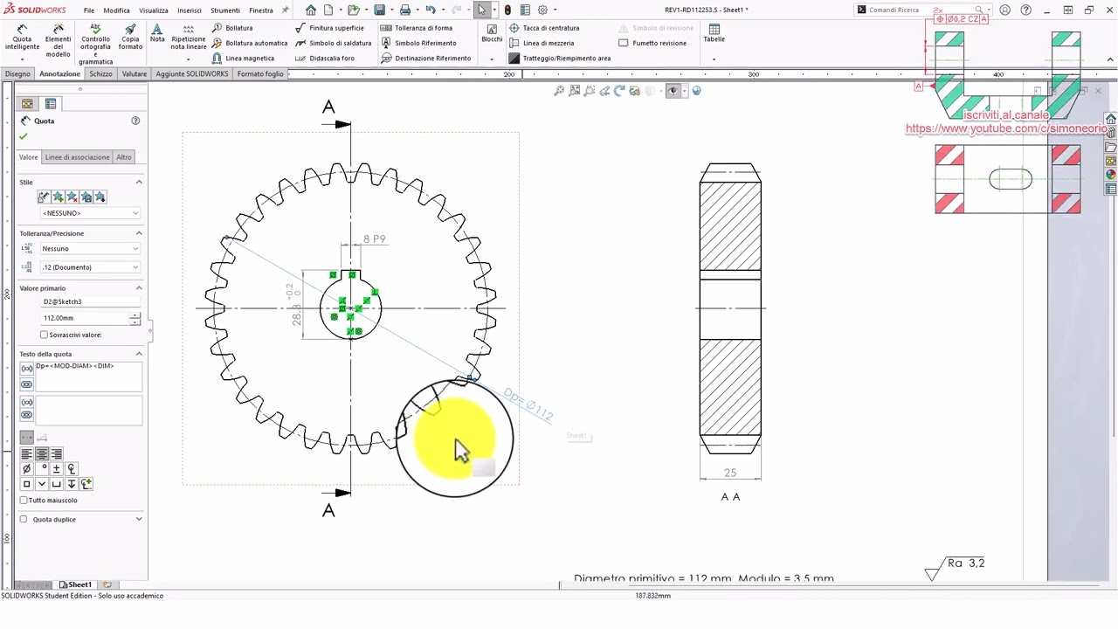1118x629 pixels.
Task: Open a file with folder icon
Action: pos(353,10)
